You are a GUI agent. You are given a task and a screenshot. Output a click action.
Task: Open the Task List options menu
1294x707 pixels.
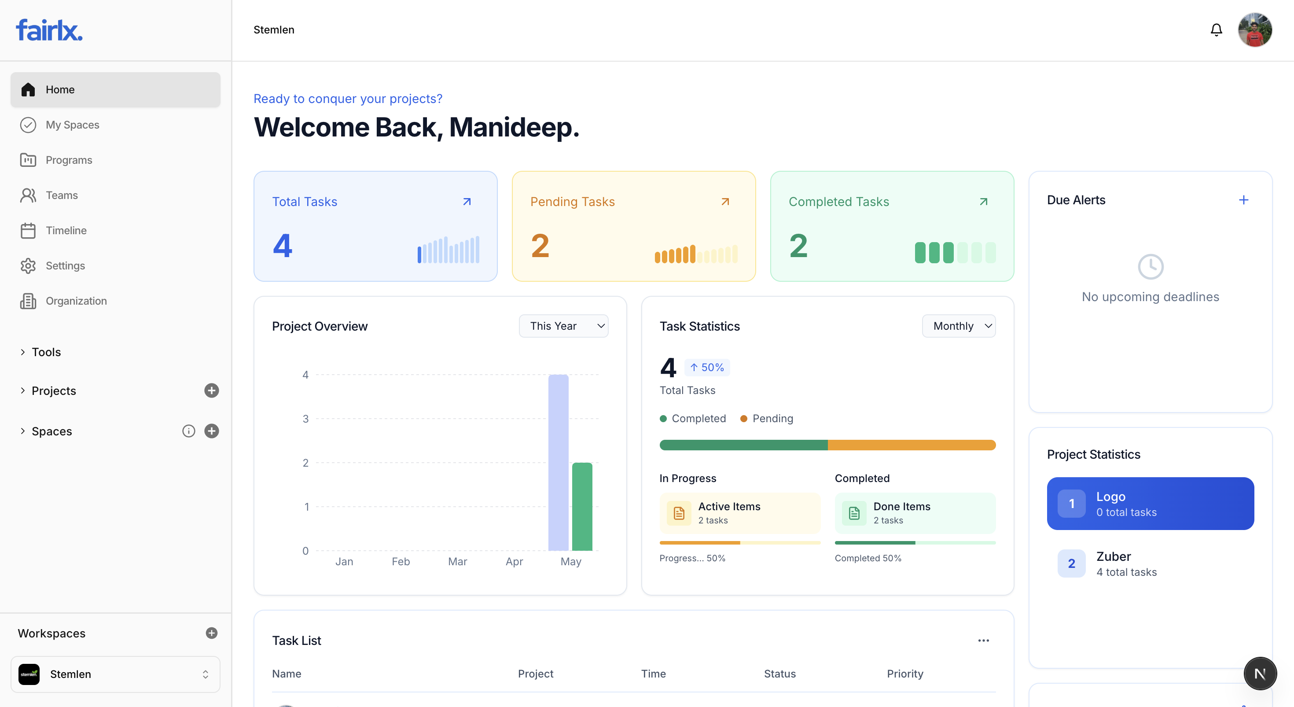click(x=984, y=640)
